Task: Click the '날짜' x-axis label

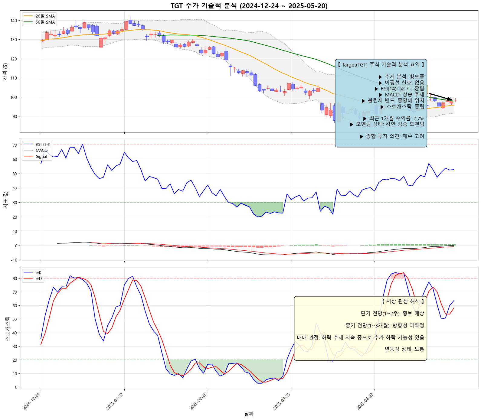Action: pyautogui.click(x=249, y=414)
